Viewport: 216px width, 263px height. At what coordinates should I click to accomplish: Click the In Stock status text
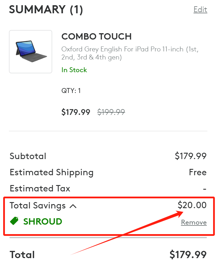click(x=74, y=70)
